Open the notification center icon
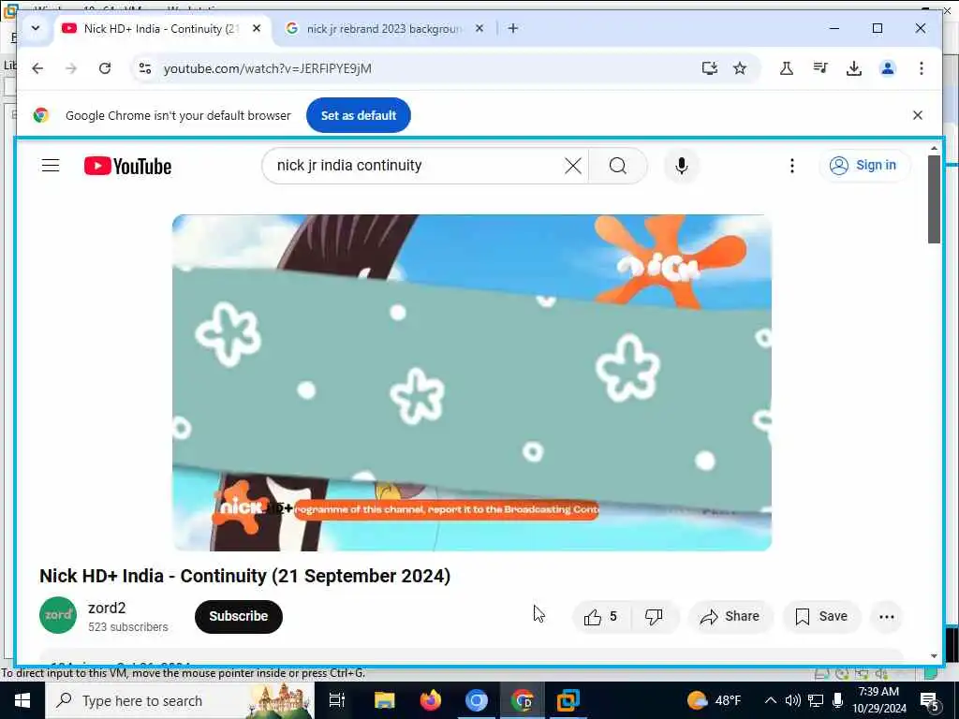The image size is (959, 719). [930, 700]
